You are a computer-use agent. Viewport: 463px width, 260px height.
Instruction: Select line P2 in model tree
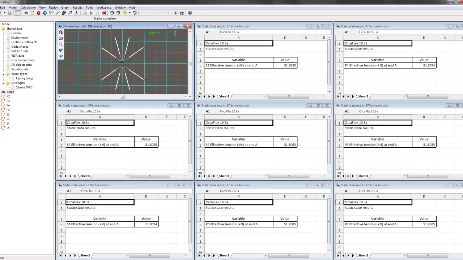pos(8,96)
